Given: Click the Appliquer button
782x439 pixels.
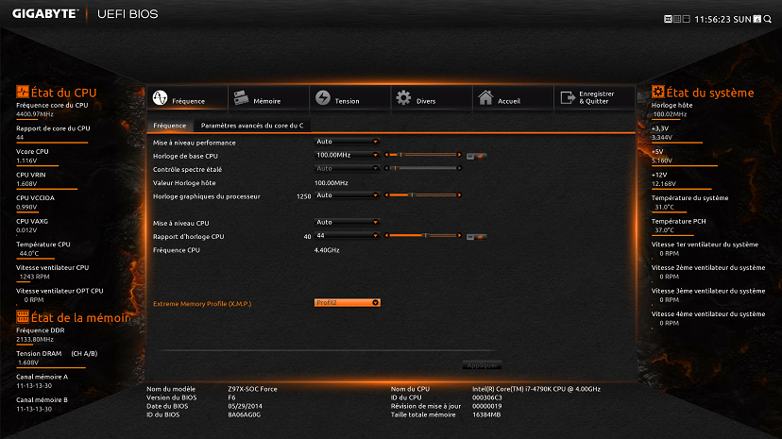Looking at the screenshot, I should [482, 365].
